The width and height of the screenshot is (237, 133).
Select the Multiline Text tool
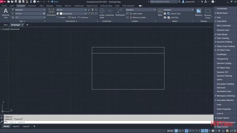pos(6,13)
